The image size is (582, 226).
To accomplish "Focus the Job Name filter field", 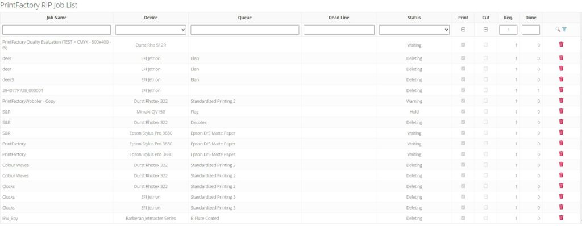I will pos(56,30).
